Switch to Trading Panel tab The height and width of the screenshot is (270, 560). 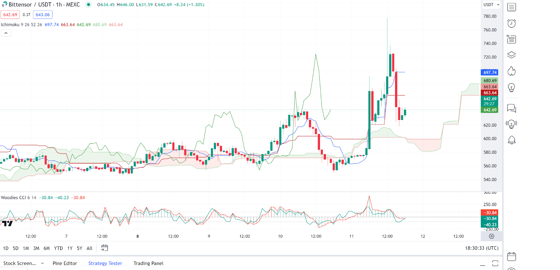click(x=148, y=263)
